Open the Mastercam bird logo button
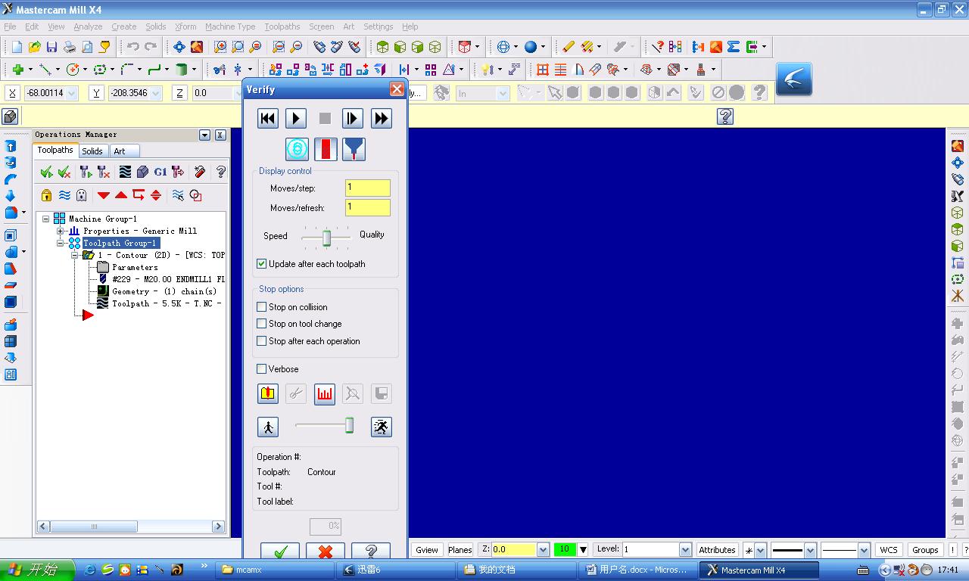Screen dimensions: 969x581 (794, 79)
